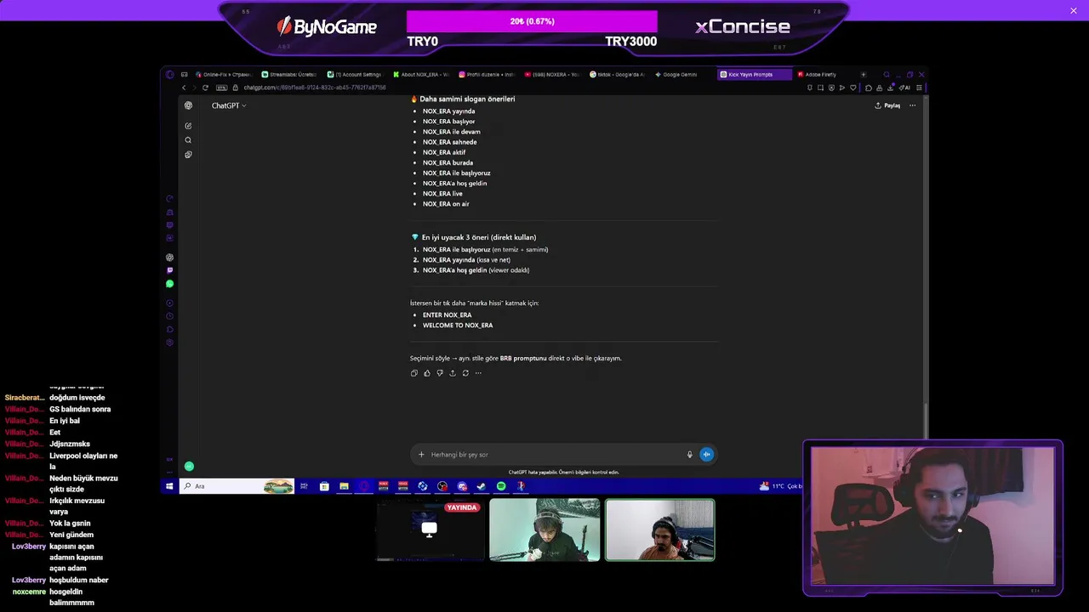Open Spotify from the taskbar
This screenshot has width=1089, height=612.
tap(501, 486)
